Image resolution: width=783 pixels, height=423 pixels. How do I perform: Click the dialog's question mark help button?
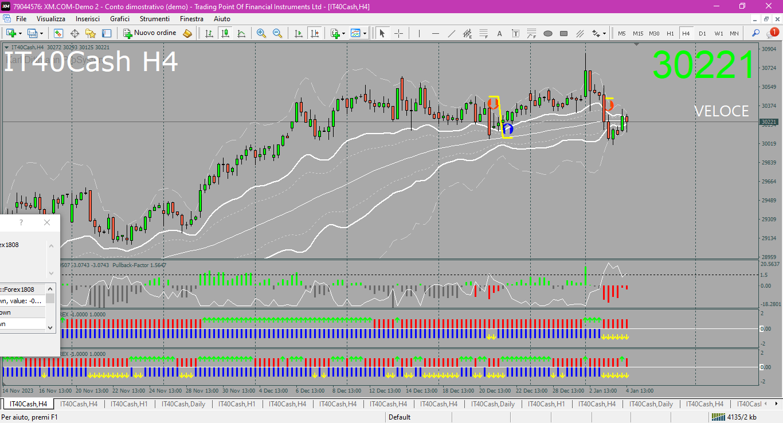[21, 222]
